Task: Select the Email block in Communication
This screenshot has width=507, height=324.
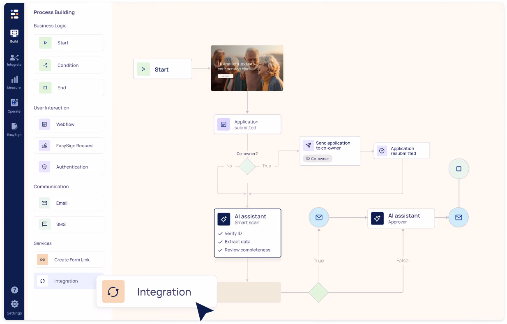Action: click(x=69, y=203)
